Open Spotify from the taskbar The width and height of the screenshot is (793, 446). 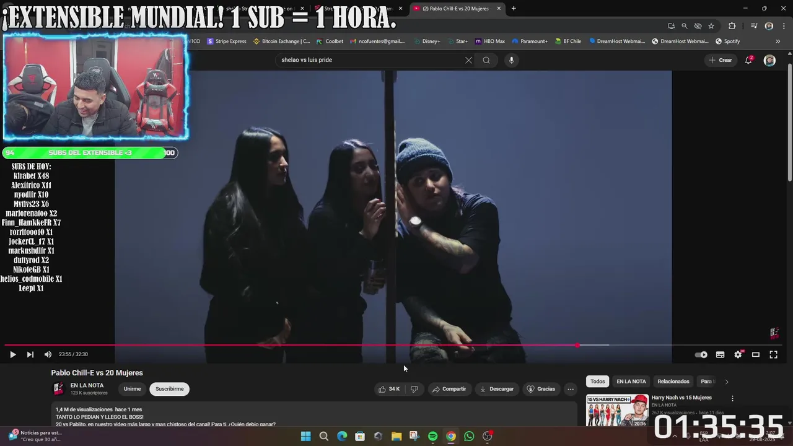pos(432,436)
